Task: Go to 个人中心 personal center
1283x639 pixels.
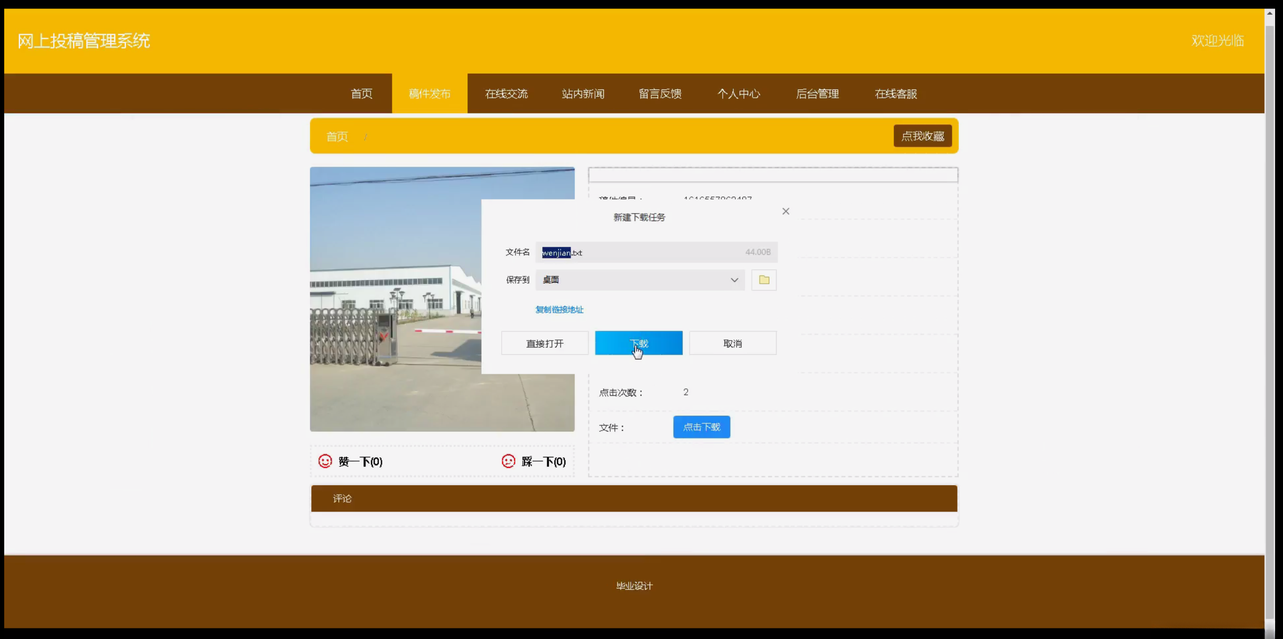Action: pyautogui.click(x=739, y=94)
